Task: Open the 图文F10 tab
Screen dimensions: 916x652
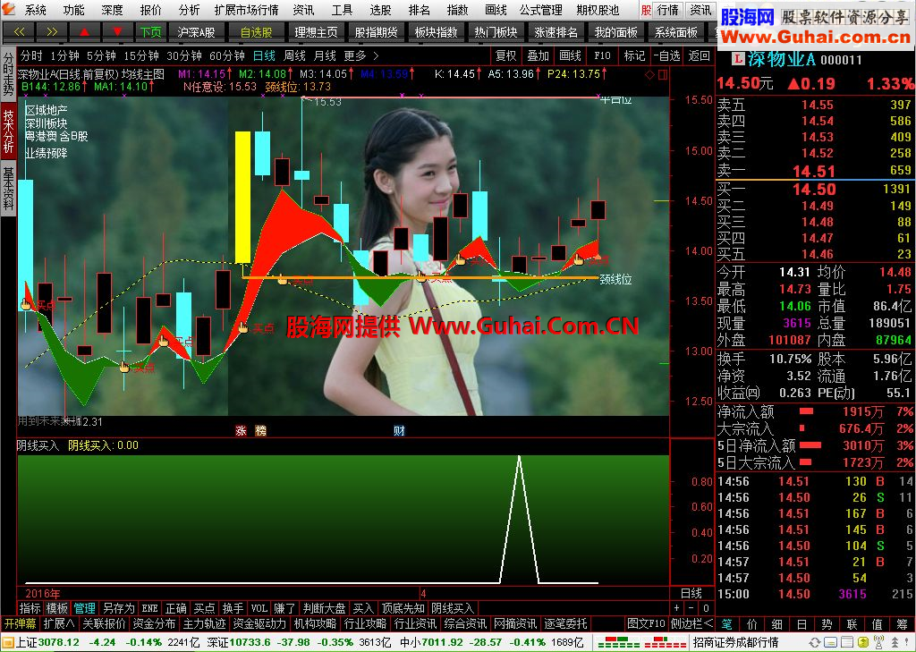Action: point(646,624)
